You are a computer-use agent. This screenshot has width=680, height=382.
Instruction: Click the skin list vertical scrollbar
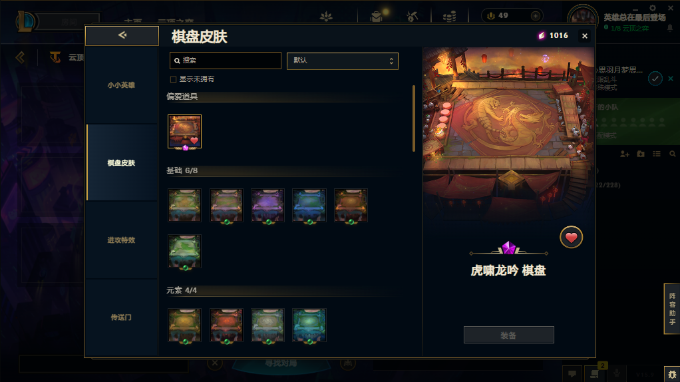tap(414, 118)
